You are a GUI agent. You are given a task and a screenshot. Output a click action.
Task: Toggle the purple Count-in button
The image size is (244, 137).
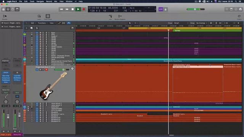point(161,9)
